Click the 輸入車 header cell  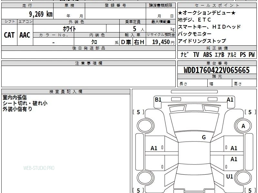(133, 35)
